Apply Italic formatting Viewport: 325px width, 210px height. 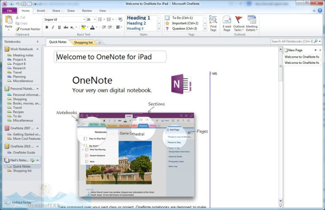pyautogui.click(x=53, y=27)
